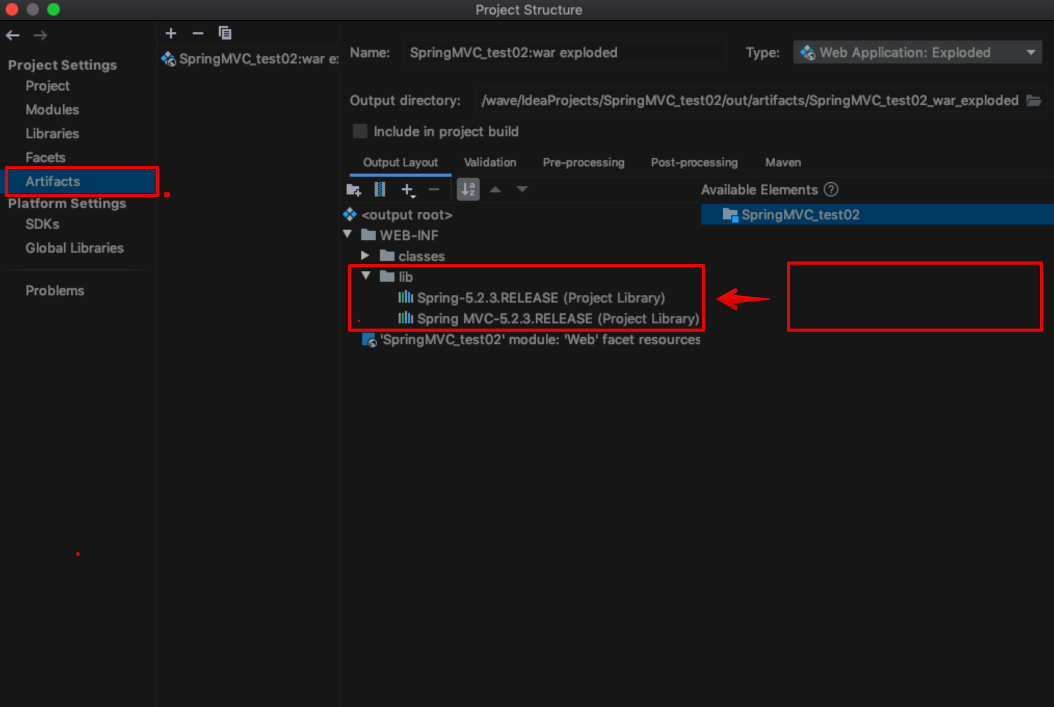This screenshot has width=1054, height=707.
Task: Click the add copy of element icon
Action: (408, 190)
